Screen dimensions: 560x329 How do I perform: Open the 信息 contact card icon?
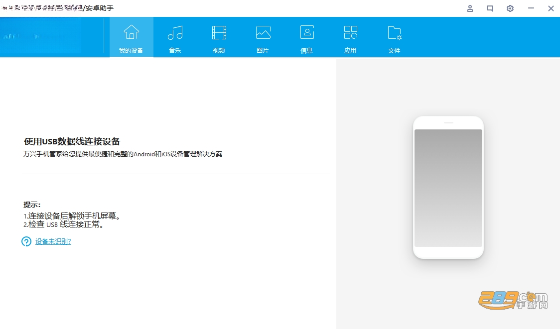coord(307,32)
